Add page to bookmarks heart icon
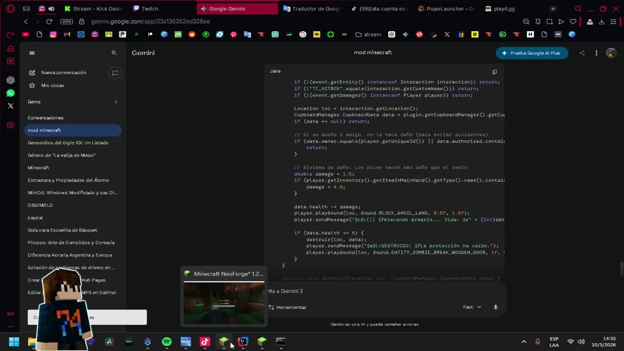 pos(573,21)
